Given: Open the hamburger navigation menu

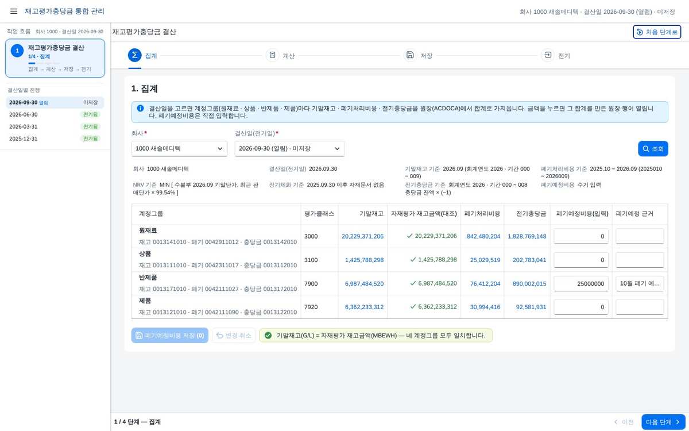Looking at the screenshot, I should [14, 11].
